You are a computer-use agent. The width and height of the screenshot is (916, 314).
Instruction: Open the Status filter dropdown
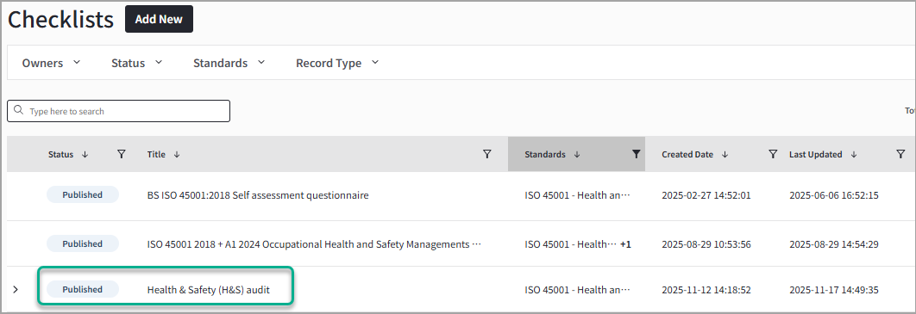[136, 63]
